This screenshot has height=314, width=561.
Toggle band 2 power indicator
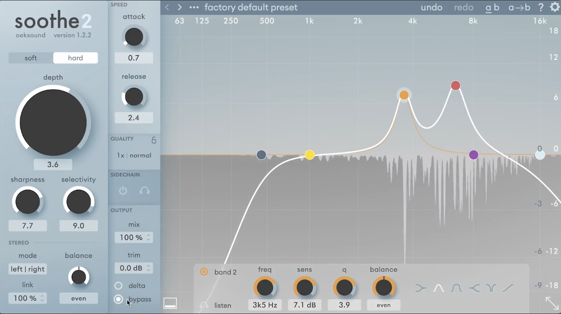[x=204, y=272]
